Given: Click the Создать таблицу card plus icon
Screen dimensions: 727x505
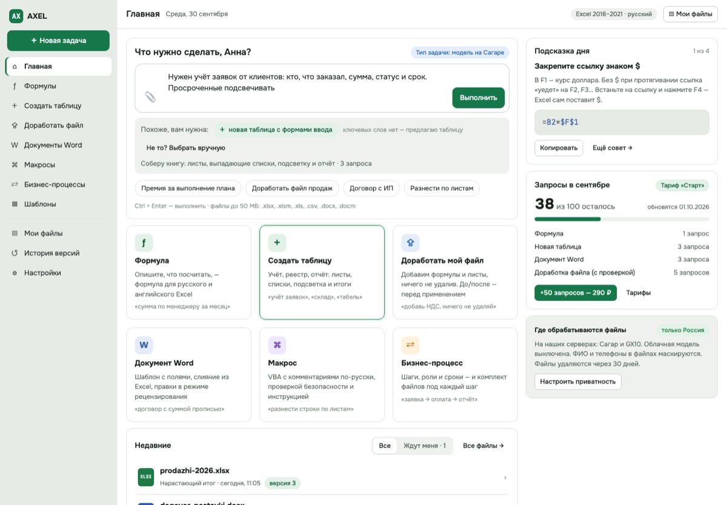Looking at the screenshot, I should [277, 243].
